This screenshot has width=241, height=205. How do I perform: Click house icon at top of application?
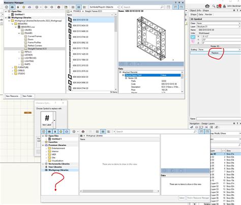pos(207,6)
